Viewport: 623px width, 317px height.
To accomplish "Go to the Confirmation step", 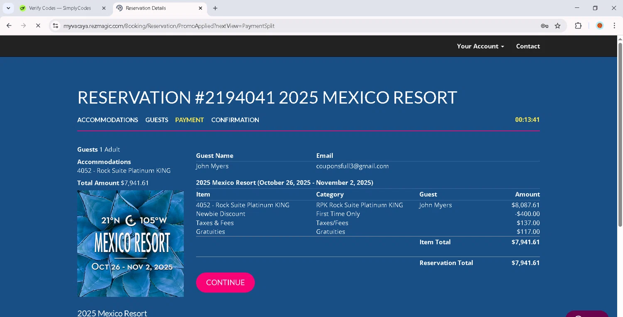I will tap(235, 120).
